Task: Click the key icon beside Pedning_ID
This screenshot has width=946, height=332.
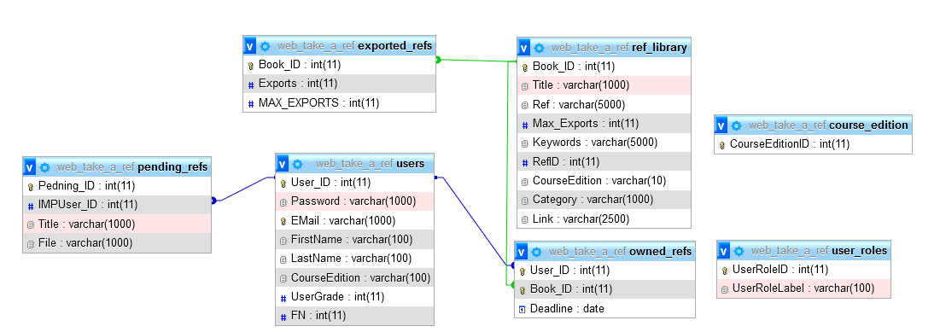Action: pyautogui.click(x=30, y=187)
